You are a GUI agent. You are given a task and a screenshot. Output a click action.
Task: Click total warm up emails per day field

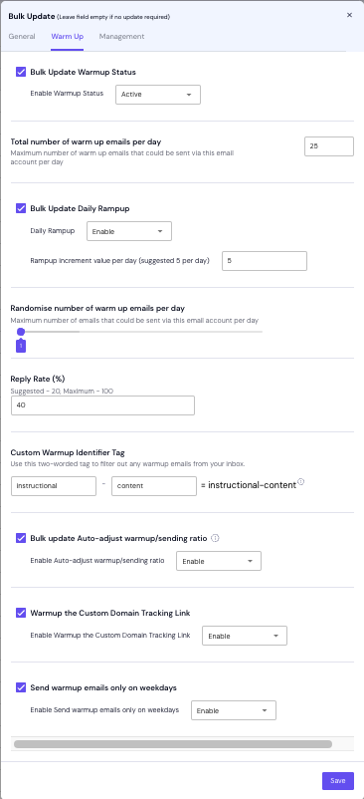click(x=329, y=146)
